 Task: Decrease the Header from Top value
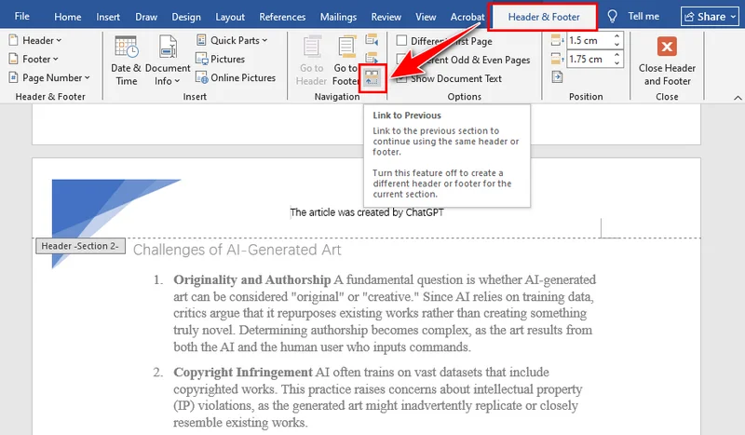[x=616, y=44]
